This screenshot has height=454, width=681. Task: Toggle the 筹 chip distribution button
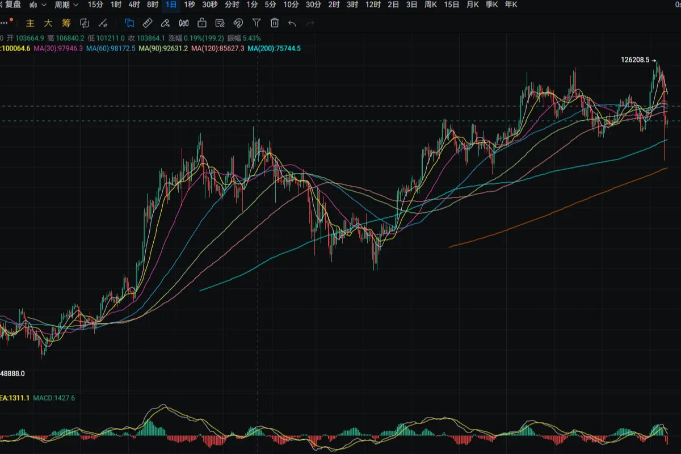coord(66,23)
